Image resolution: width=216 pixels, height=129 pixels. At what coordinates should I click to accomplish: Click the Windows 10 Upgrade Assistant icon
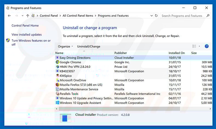57,103
